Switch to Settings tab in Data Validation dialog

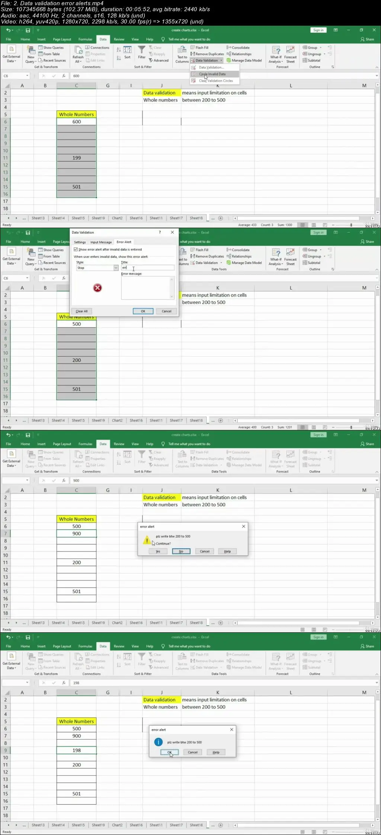80,242
